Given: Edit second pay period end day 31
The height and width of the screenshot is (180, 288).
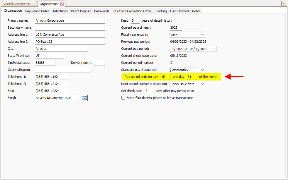Looking at the screenshot, I should (x=192, y=77).
